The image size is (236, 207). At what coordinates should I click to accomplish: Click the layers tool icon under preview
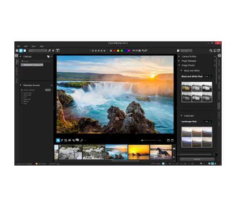(x=77, y=140)
